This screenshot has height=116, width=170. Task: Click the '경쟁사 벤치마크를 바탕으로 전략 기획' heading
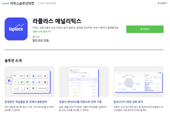click(80, 102)
